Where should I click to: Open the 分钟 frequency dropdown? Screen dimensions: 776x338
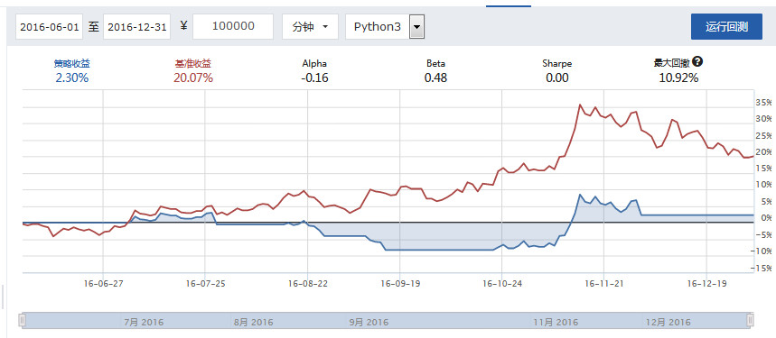310,27
